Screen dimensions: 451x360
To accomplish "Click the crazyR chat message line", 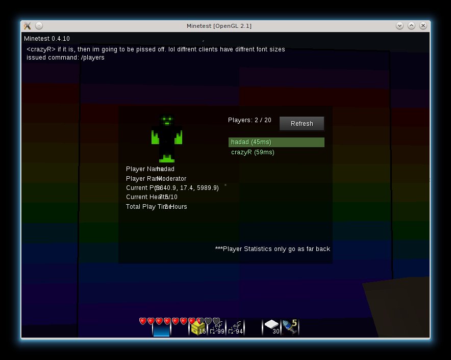I will pyautogui.click(x=156, y=49).
